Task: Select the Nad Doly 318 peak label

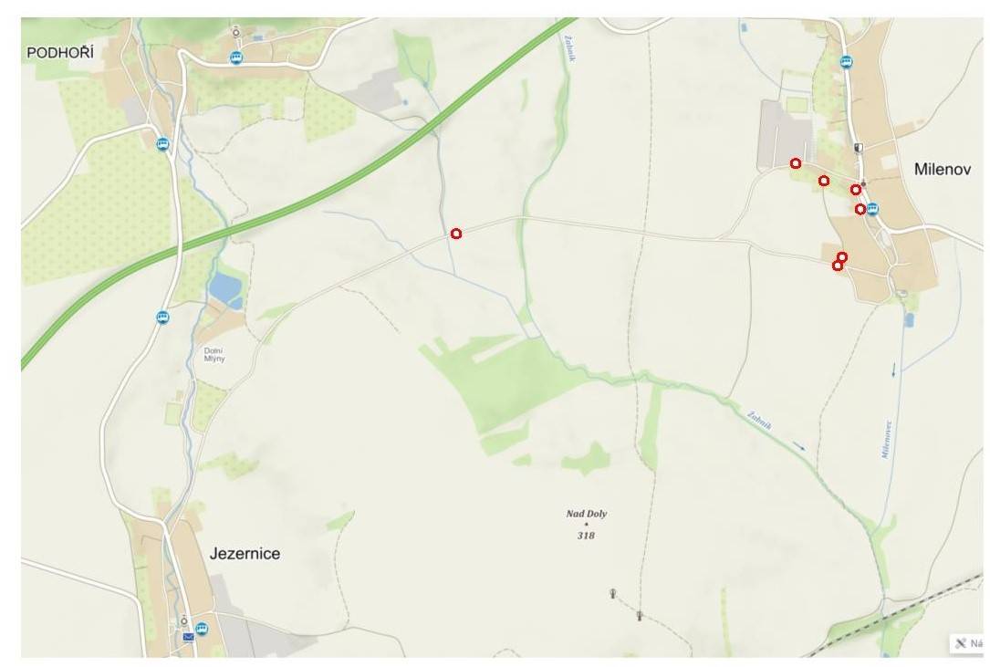Action: pyautogui.click(x=586, y=525)
